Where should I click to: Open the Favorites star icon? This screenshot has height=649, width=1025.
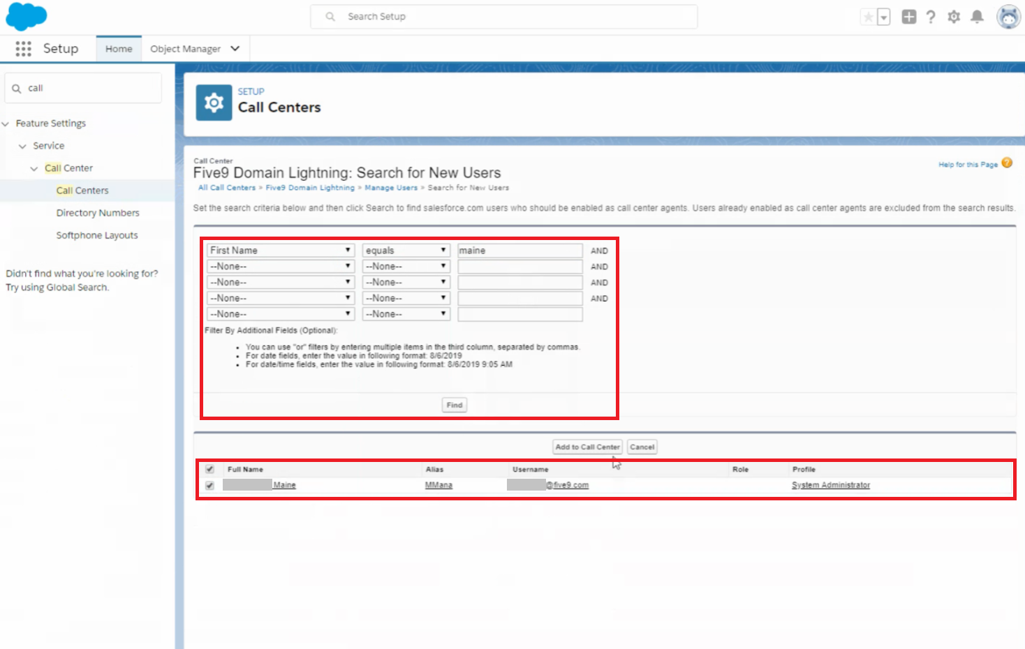[868, 17]
